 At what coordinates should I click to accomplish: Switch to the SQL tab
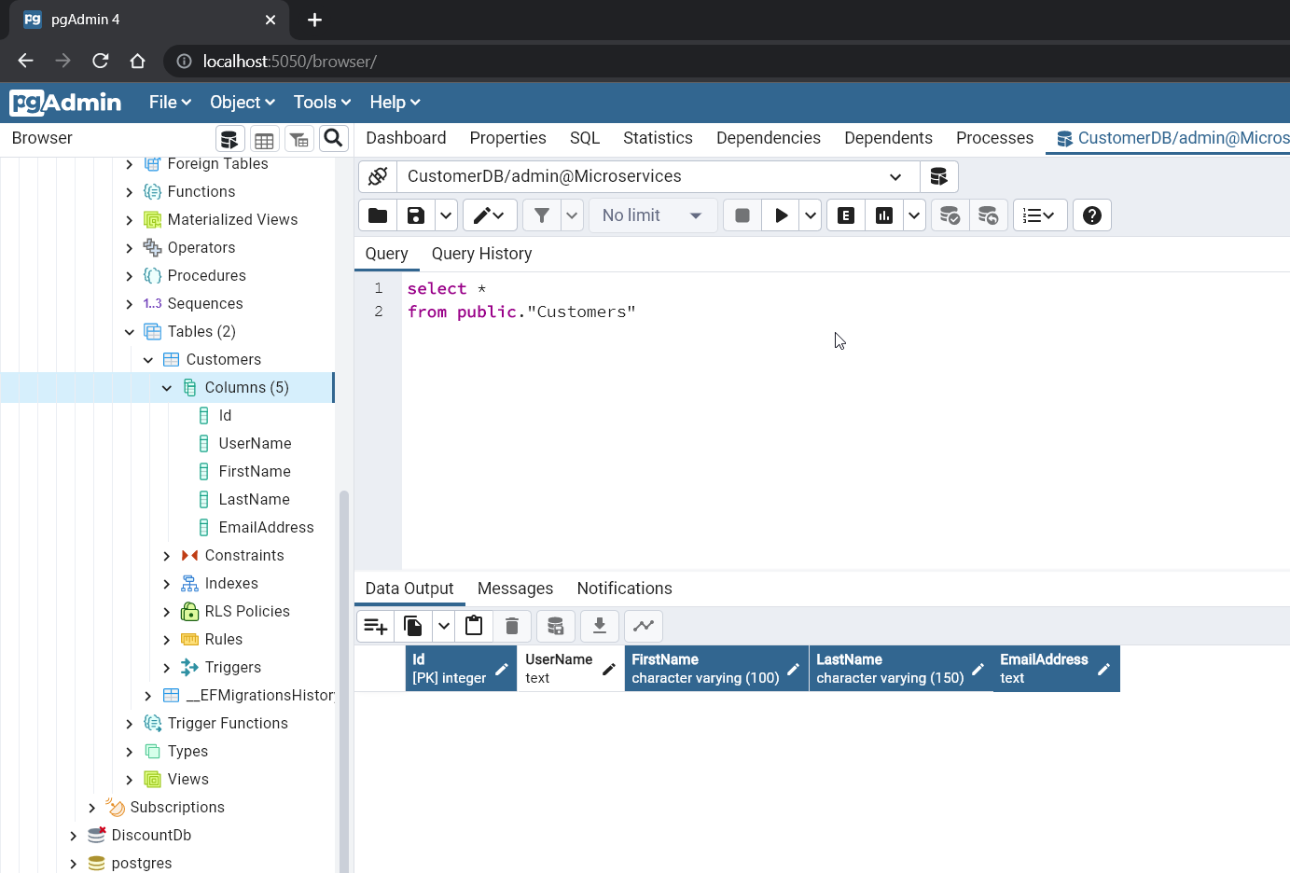(x=585, y=138)
